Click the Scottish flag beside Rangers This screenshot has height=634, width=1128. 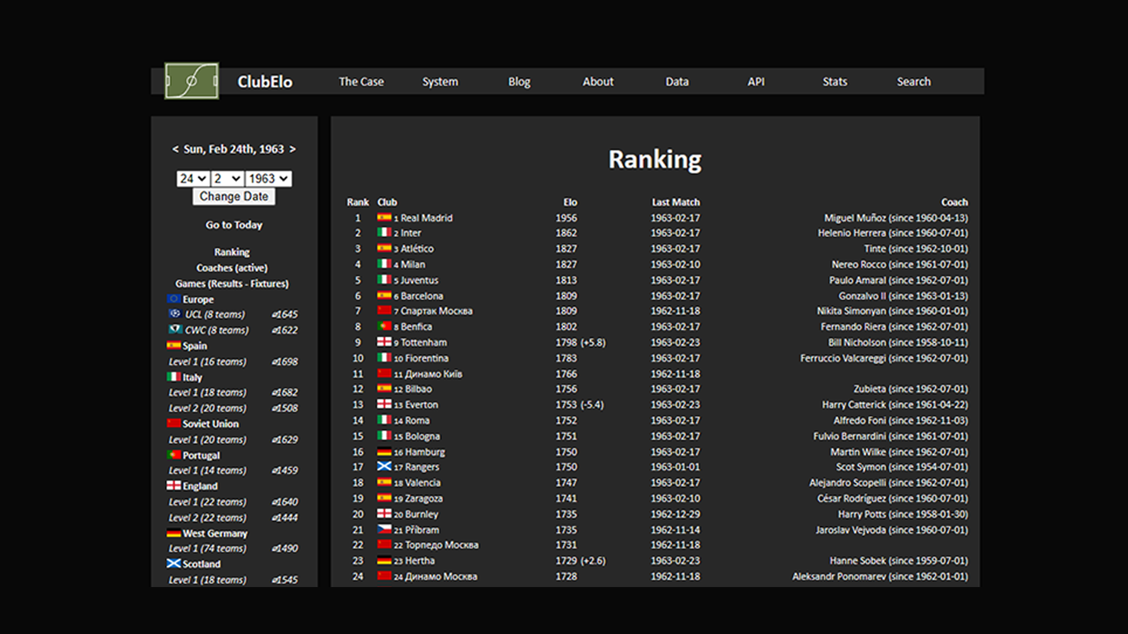(x=384, y=466)
